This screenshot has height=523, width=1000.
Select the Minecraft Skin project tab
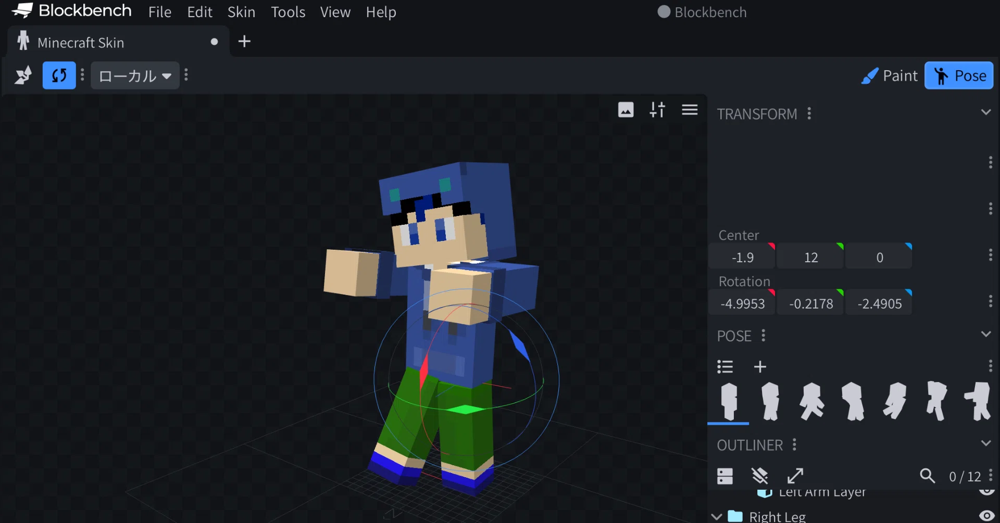click(x=118, y=42)
